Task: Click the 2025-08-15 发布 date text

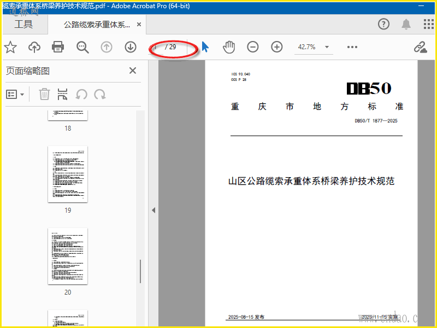Action: tap(246, 317)
